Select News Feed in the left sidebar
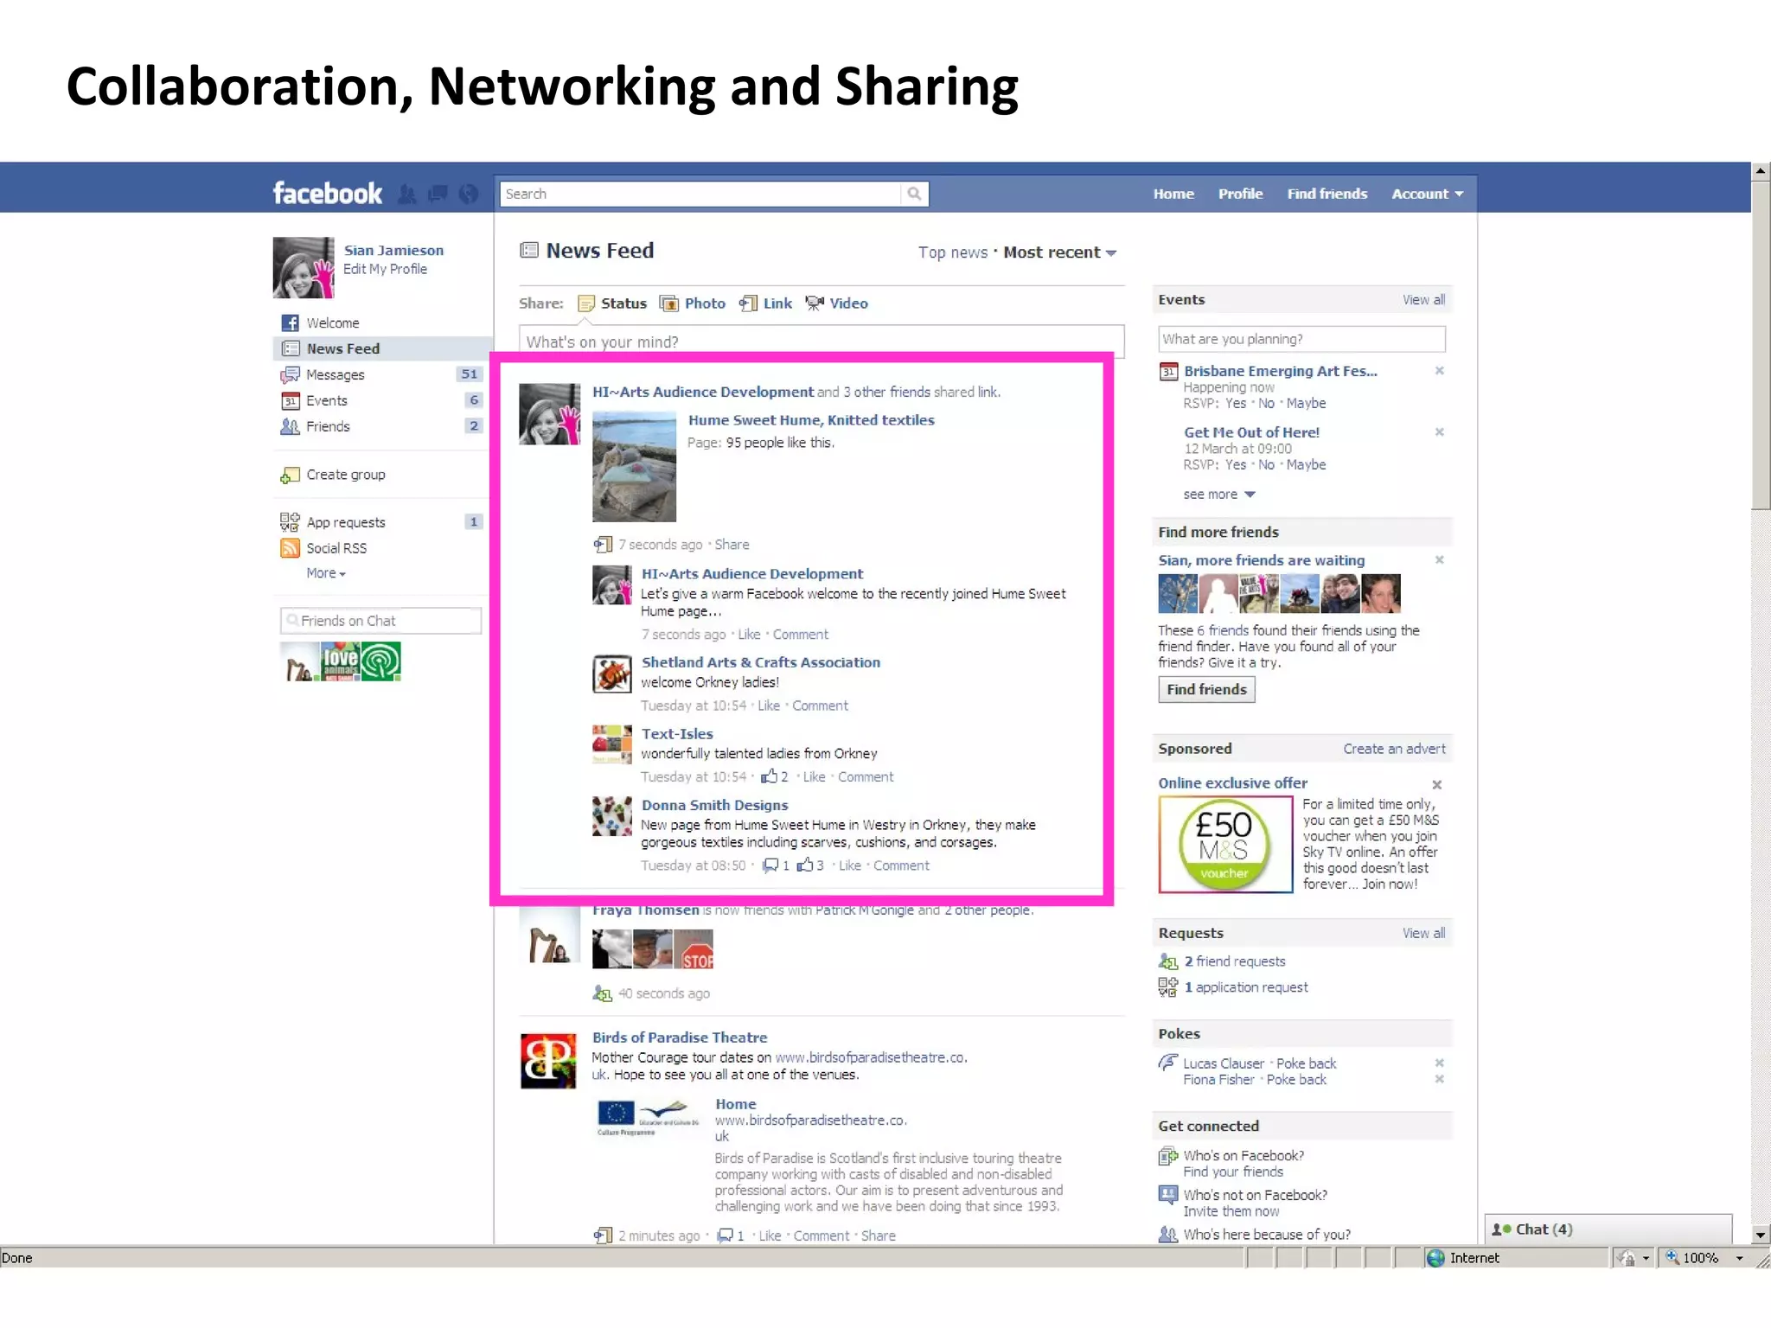The image size is (1771, 1328). pos(383,348)
